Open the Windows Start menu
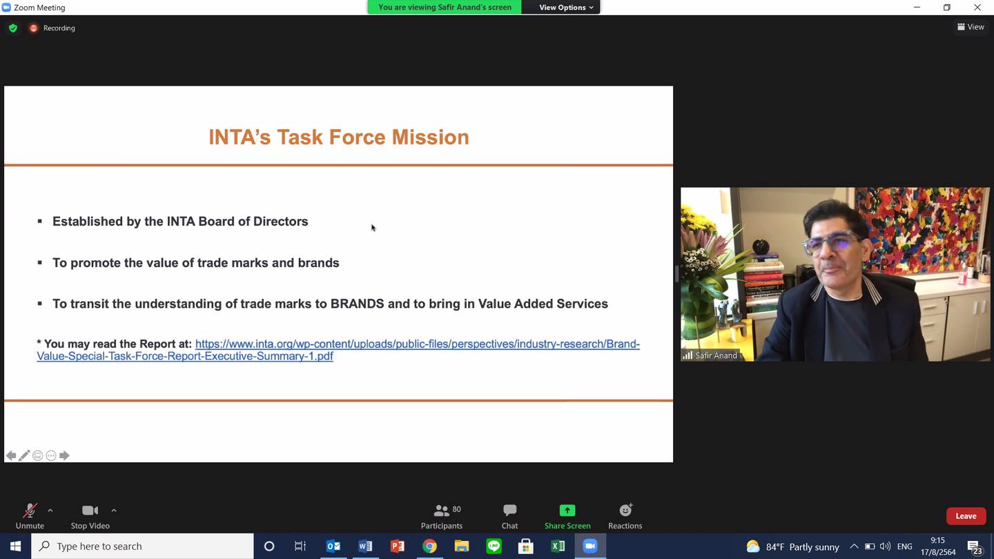Image resolution: width=994 pixels, height=559 pixels. pyautogui.click(x=15, y=546)
